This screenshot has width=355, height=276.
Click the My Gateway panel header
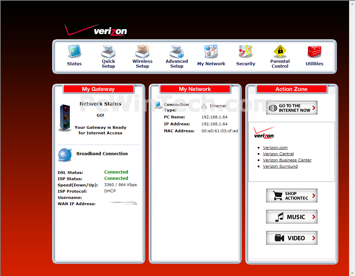click(x=99, y=89)
